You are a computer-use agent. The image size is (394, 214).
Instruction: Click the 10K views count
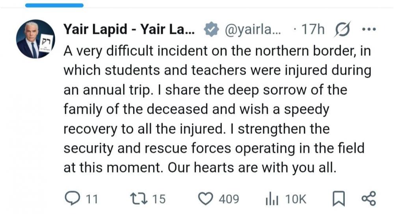[x=295, y=199]
